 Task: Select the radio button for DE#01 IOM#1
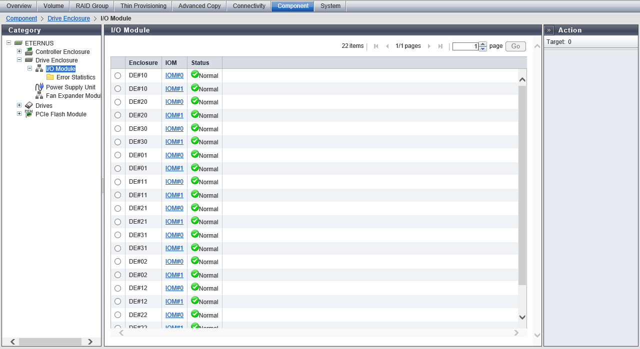pyautogui.click(x=117, y=168)
